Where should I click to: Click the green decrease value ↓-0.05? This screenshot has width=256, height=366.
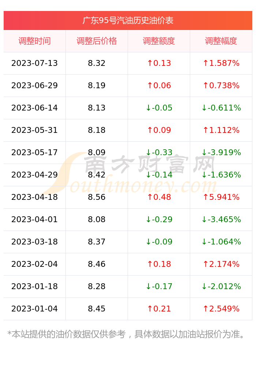click(x=159, y=108)
